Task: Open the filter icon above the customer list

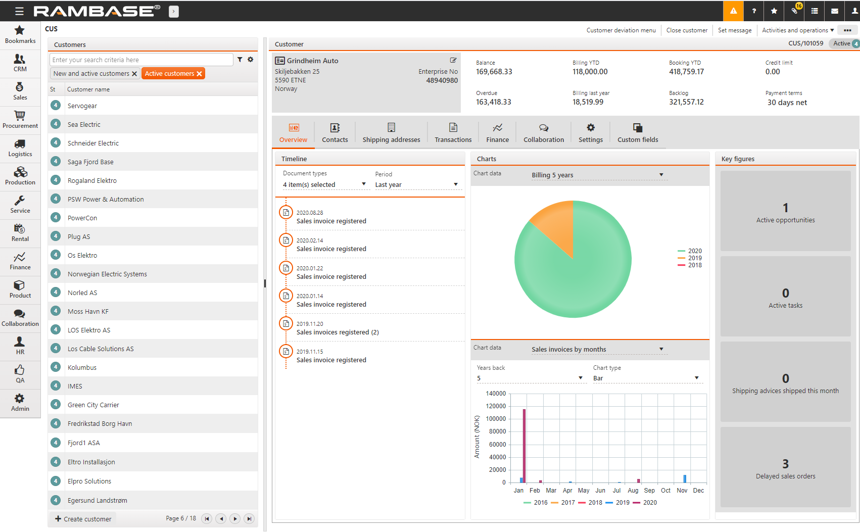Action: click(x=240, y=59)
